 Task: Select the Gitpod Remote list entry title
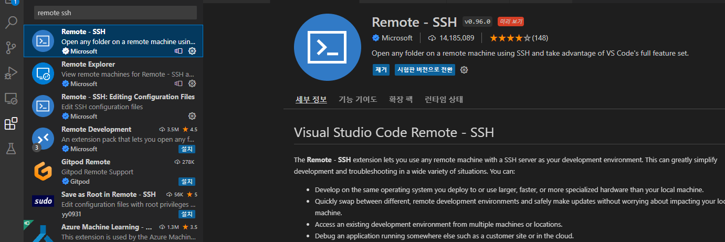86,162
